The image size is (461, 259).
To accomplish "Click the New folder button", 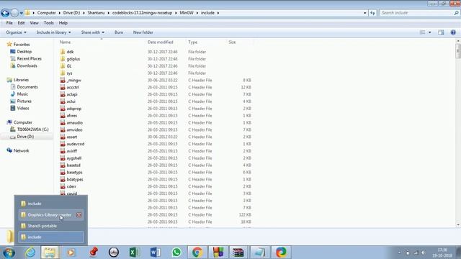I will (x=143, y=32).
